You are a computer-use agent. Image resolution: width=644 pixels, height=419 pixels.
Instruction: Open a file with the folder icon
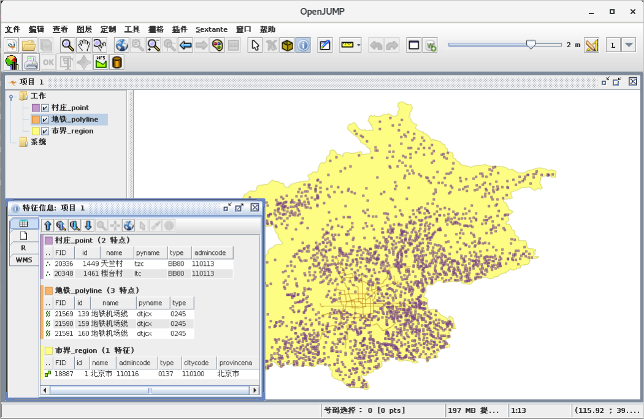click(29, 45)
